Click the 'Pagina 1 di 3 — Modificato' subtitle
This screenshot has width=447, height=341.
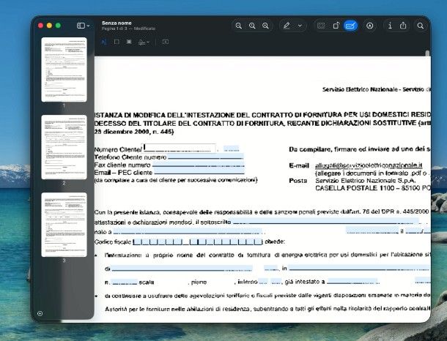click(128, 29)
